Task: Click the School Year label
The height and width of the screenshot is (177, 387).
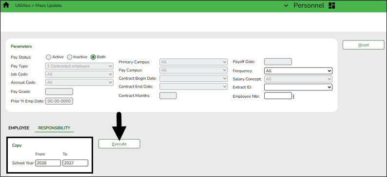Action: point(23,163)
